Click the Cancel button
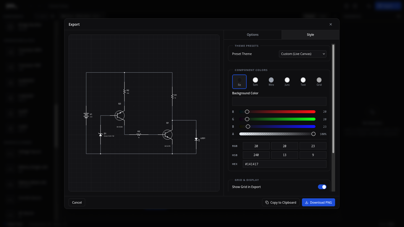 click(x=77, y=202)
